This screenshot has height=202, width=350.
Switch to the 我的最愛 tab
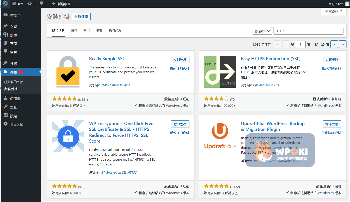click(115, 31)
